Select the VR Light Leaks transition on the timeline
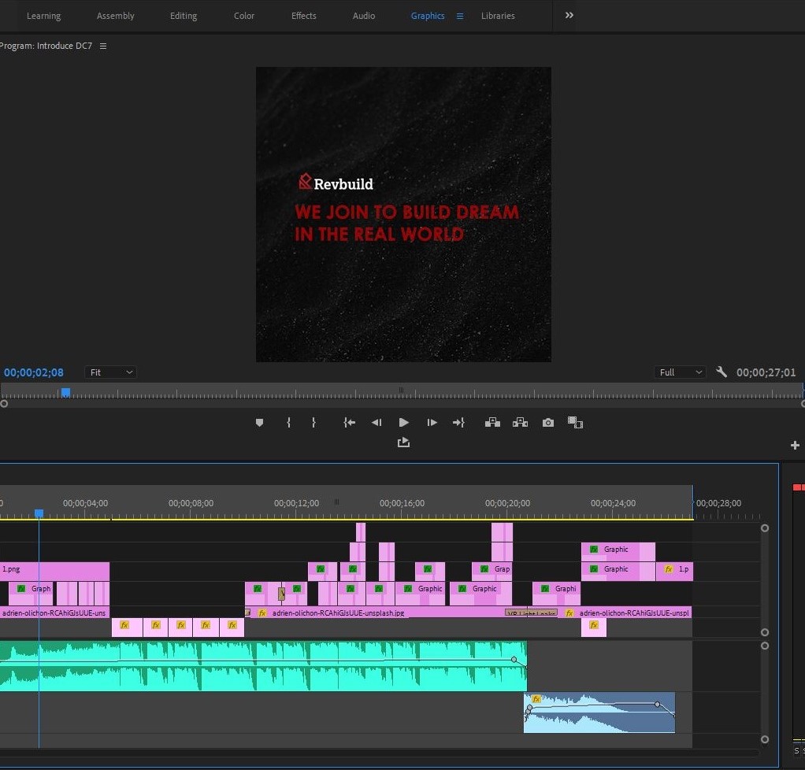The width and height of the screenshot is (805, 770). [x=532, y=613]
